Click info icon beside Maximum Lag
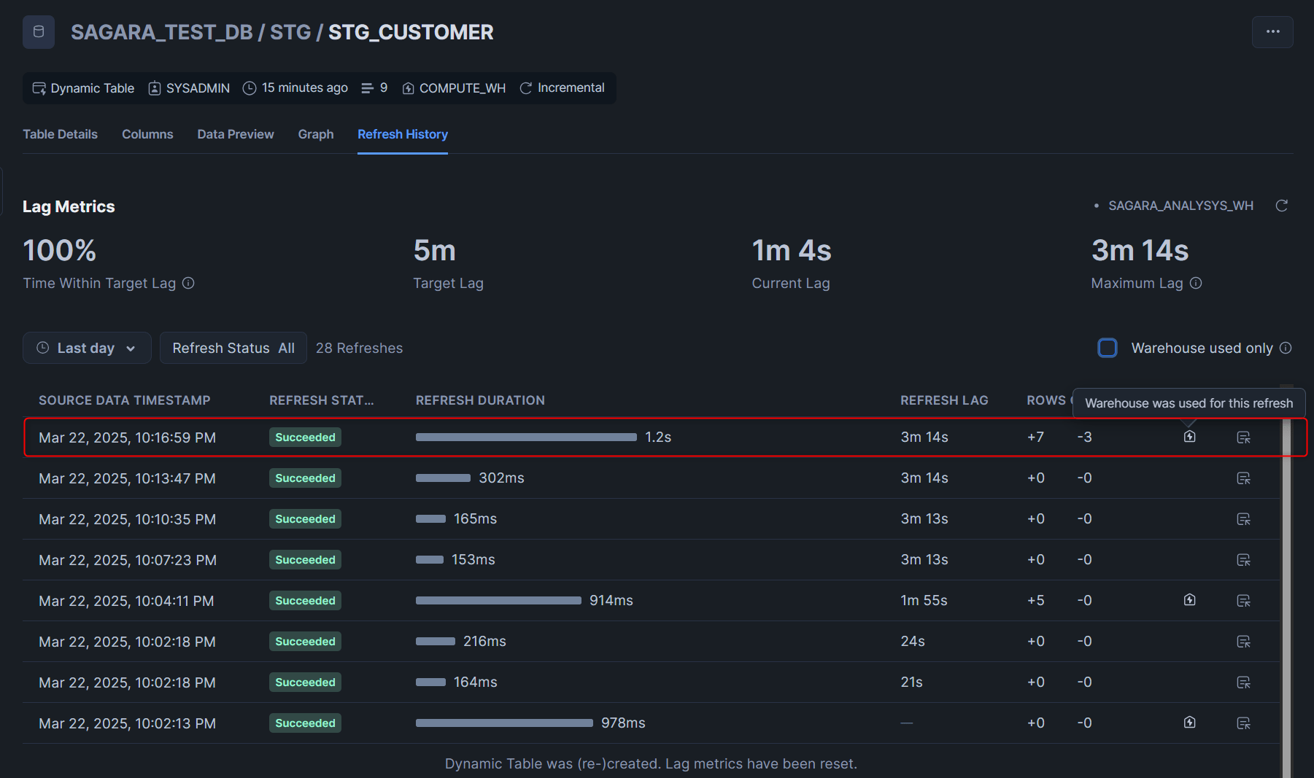 (1196, 283)
